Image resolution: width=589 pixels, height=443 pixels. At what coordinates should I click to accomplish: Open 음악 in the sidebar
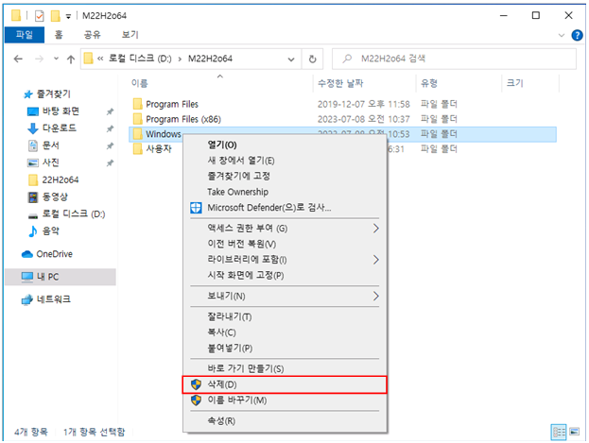(x=43, y=230)
